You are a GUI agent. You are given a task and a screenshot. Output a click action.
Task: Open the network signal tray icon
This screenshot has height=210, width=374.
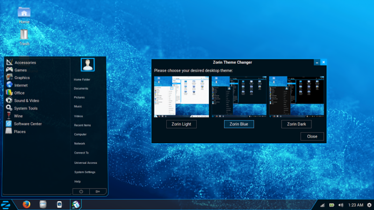coord(323,205)
